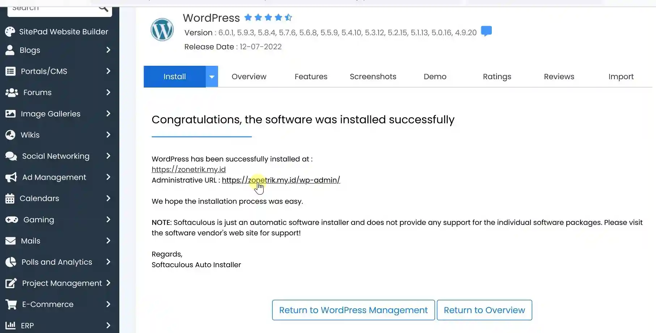Open the Demo tab
The height and width of the screenshot is (333, 656).
[x=435, y=77]
